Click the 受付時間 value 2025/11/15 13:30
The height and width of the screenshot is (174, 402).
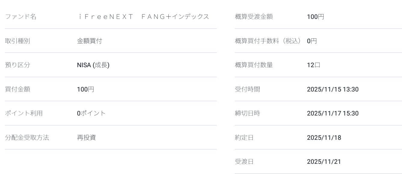click(x=333, y=89)
